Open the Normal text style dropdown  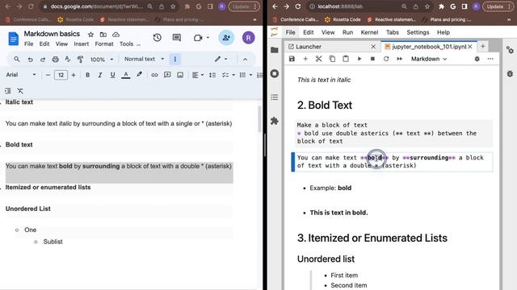(144, 59)
